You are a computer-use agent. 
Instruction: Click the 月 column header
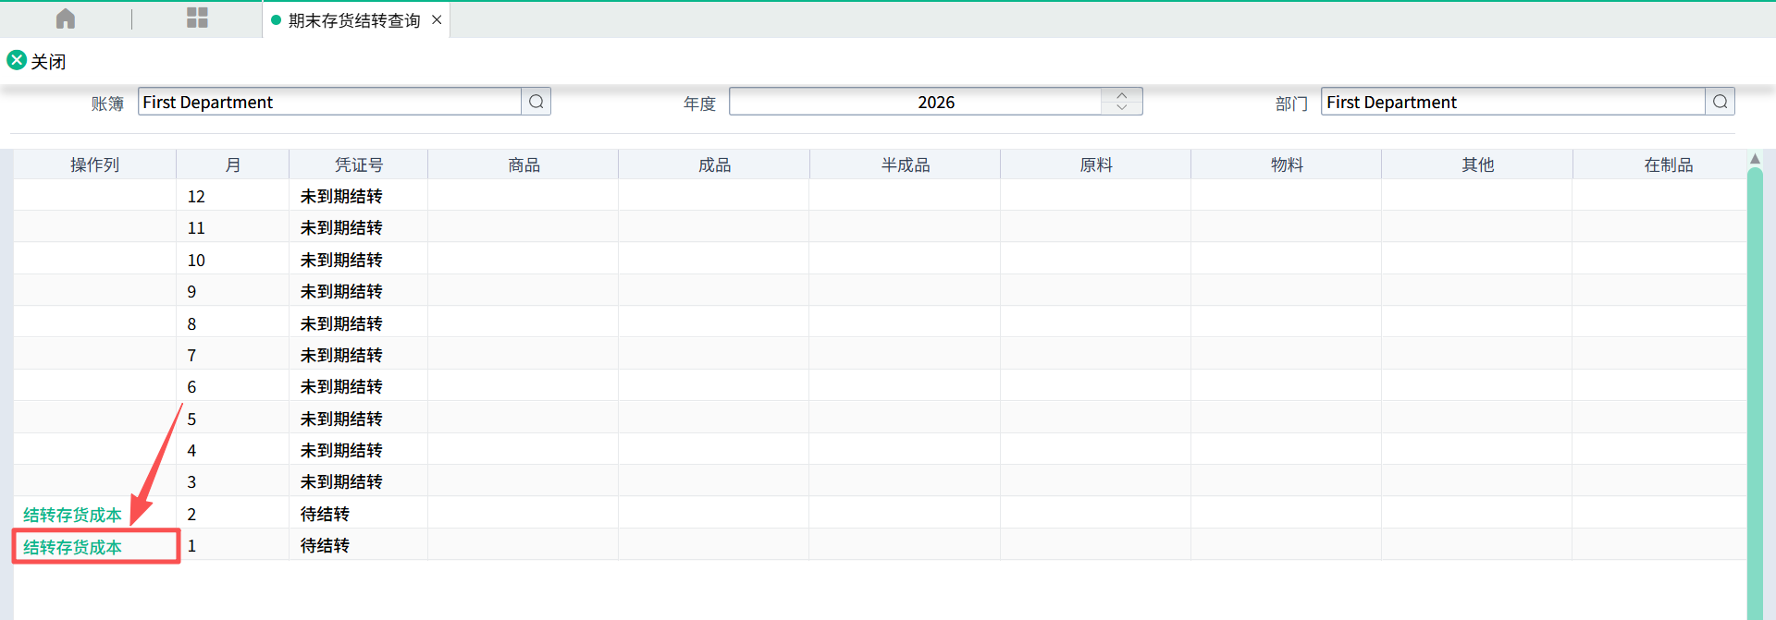coord(232,164)
